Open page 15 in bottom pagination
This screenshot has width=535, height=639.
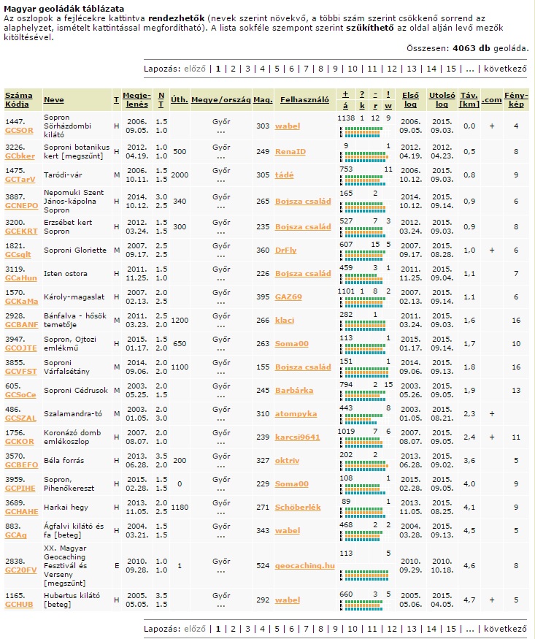pos(451,628)
